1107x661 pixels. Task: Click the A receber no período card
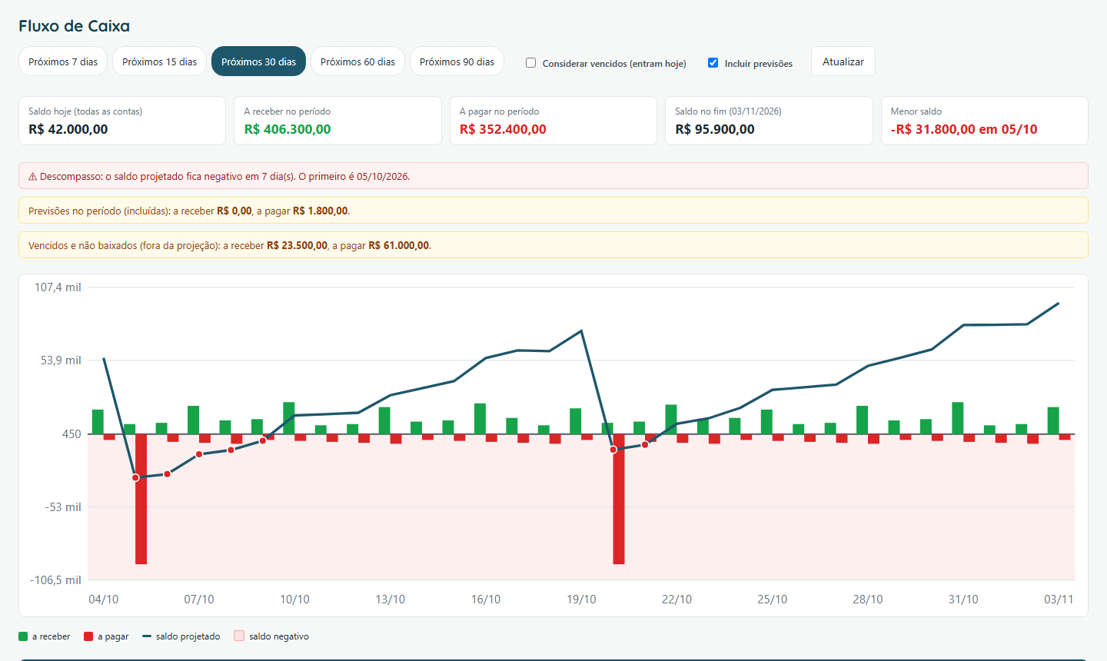pyautogui.click(x=337, y=121)
